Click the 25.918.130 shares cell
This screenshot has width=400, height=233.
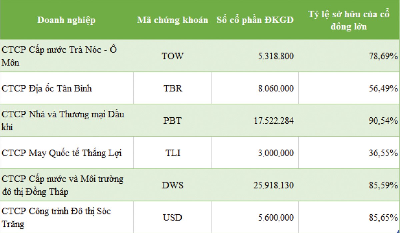(255, 185)
